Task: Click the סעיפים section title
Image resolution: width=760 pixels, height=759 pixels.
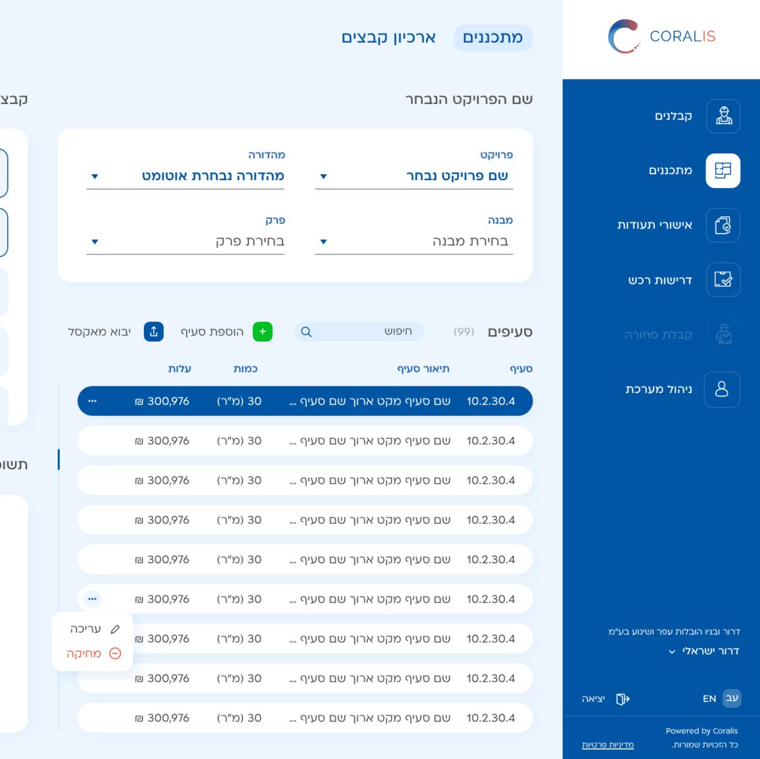Action: [510, 332]
